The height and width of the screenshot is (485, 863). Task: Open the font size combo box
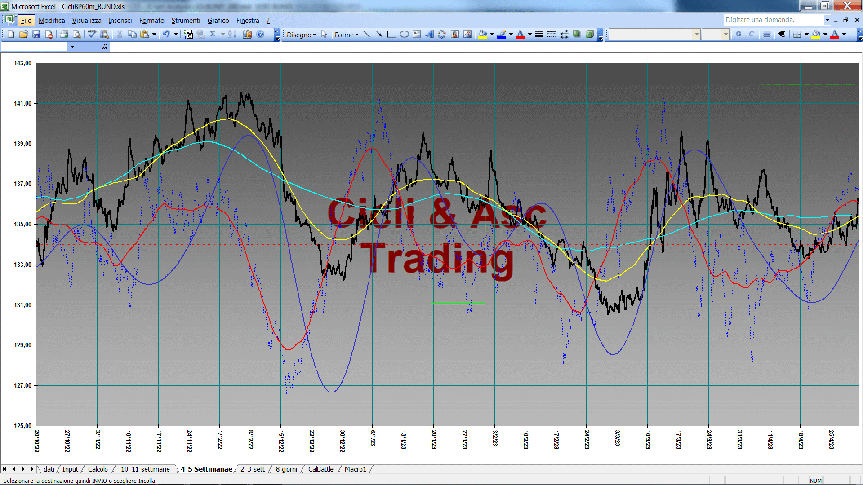tap(715, 35)
